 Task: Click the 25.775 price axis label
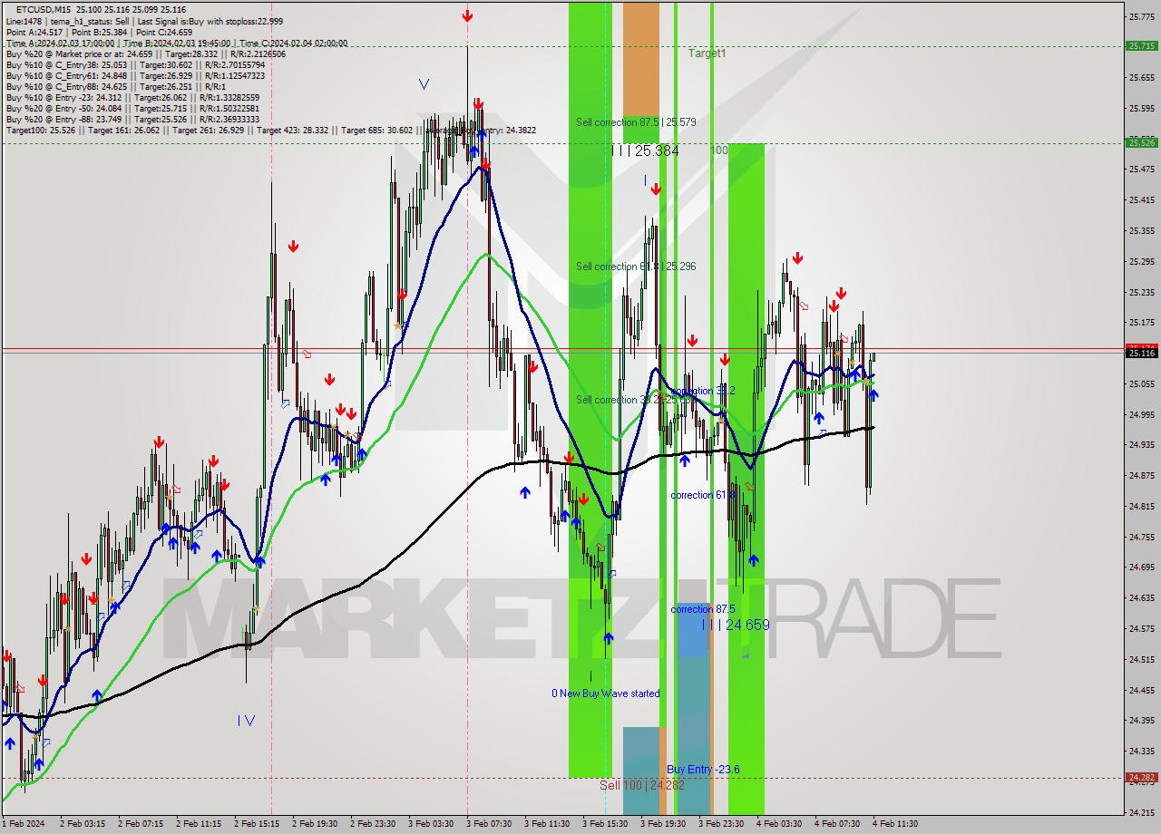(1141, 16)
